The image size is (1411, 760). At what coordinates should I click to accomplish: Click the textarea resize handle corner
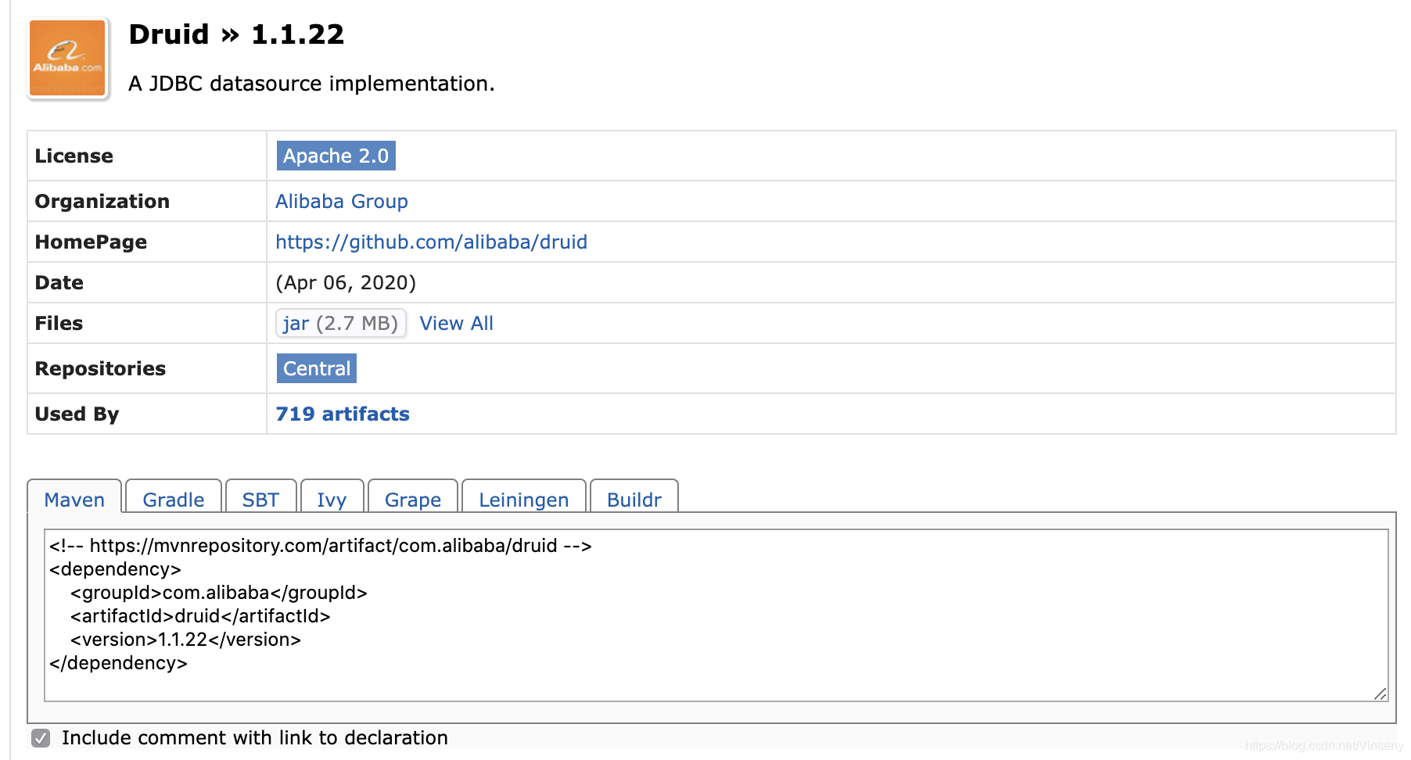(x=1380, y=694)
